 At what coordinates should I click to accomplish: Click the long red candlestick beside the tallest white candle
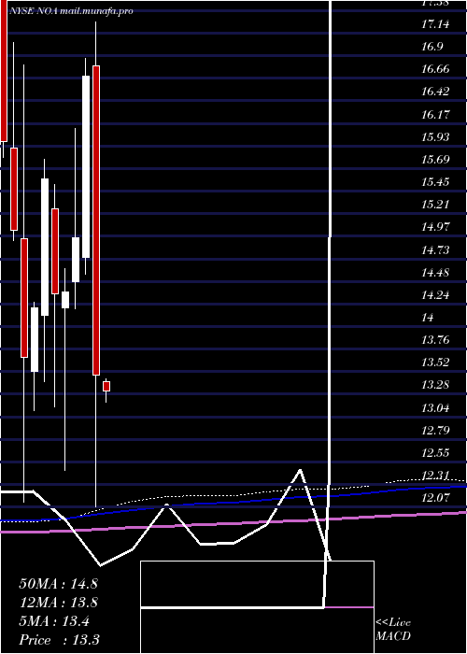(96, 220)
